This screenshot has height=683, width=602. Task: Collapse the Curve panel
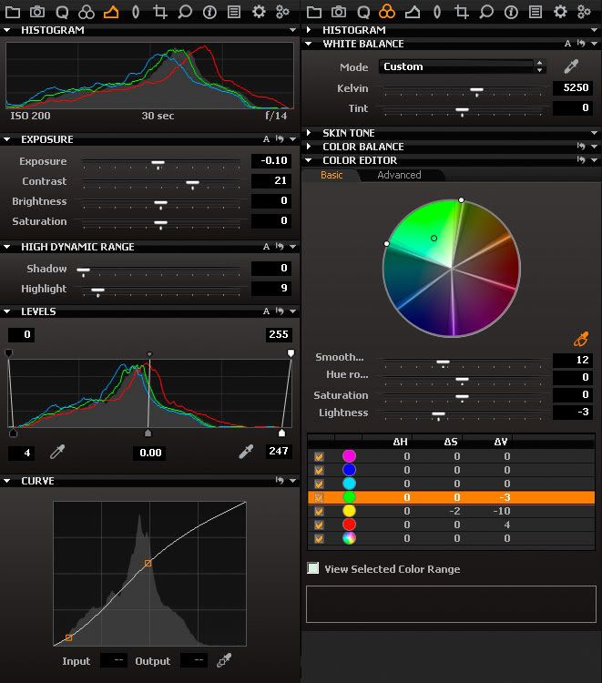pos(7,481)
